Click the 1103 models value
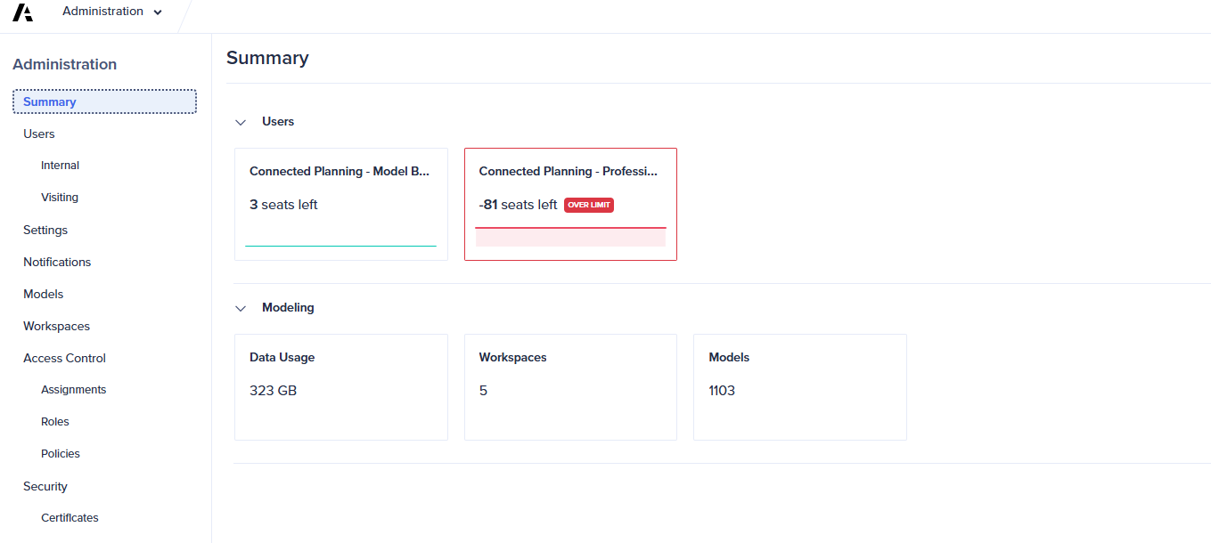 coord(722,391)
